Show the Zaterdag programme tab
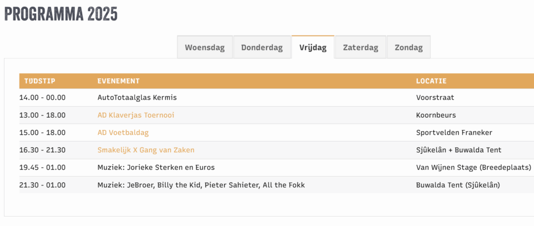This screenshot has height=226, width=534. click(x=360, y=47)
